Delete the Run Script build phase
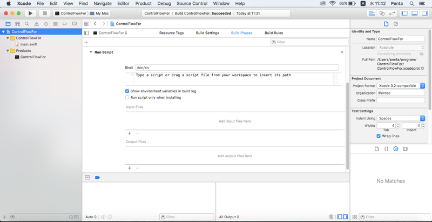Viewport: 432px width, 222px height. 342,52
